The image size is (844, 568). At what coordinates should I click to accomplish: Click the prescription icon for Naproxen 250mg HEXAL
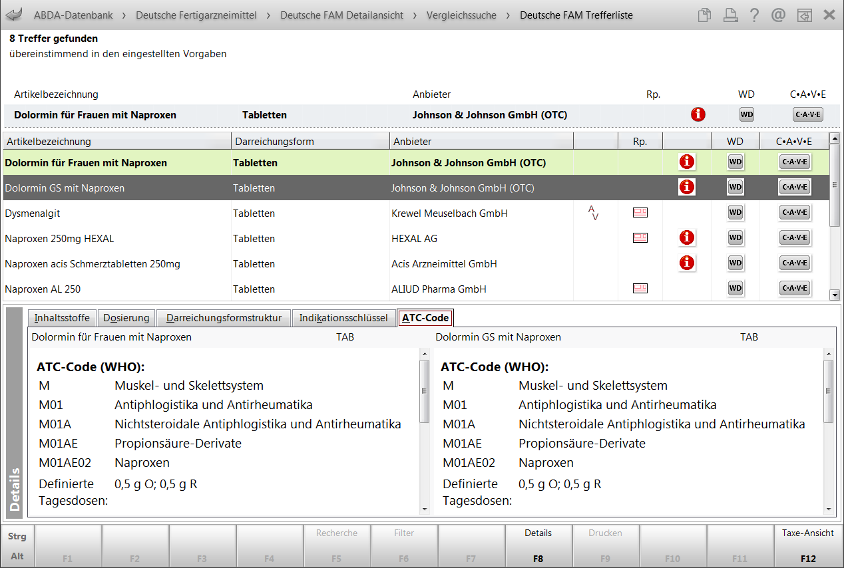[640, 237]
